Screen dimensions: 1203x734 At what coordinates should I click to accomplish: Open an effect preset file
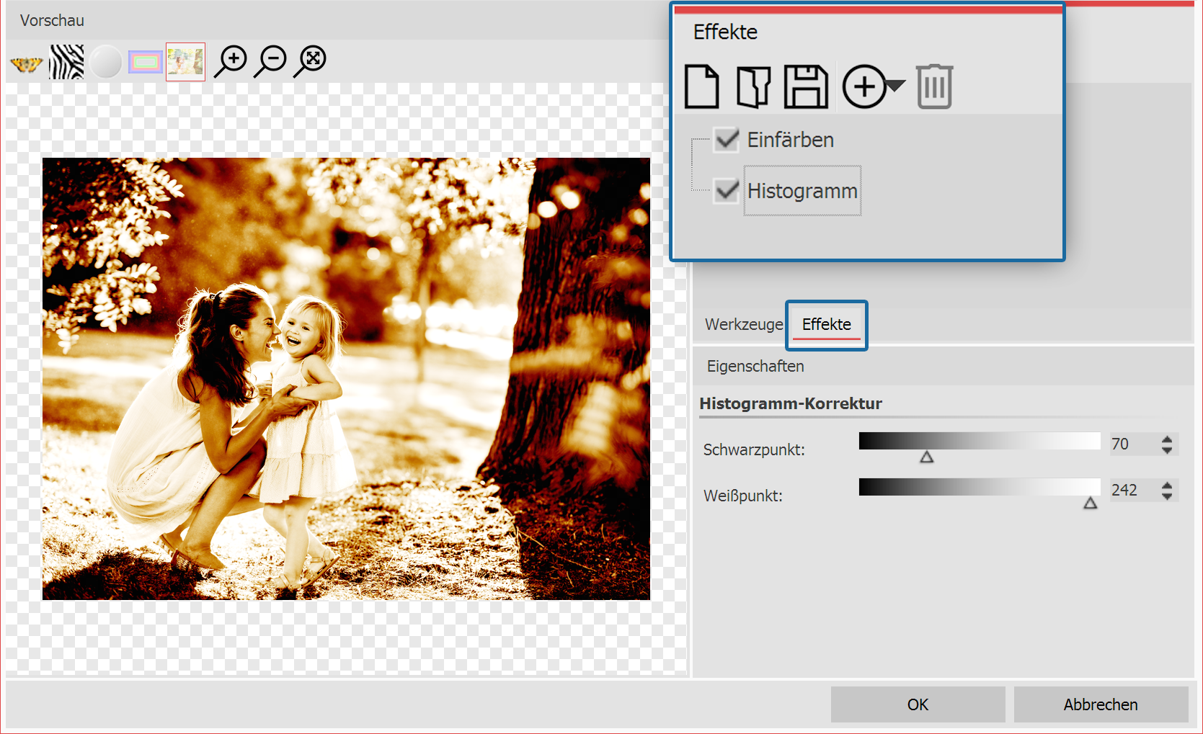[x=753, y=86]
